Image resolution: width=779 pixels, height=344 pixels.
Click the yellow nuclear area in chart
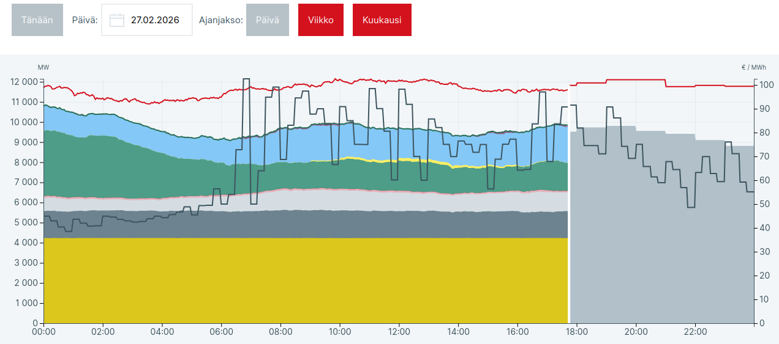coord(306,281)
